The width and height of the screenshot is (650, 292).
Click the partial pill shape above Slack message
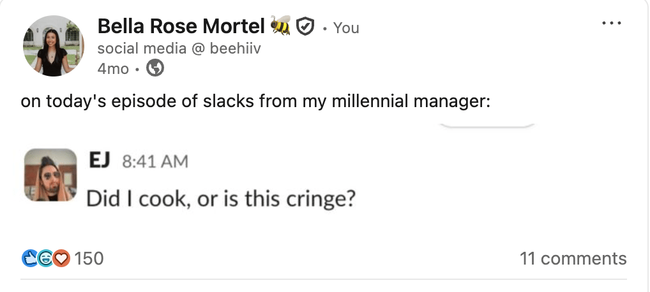(x=488, y=125)
